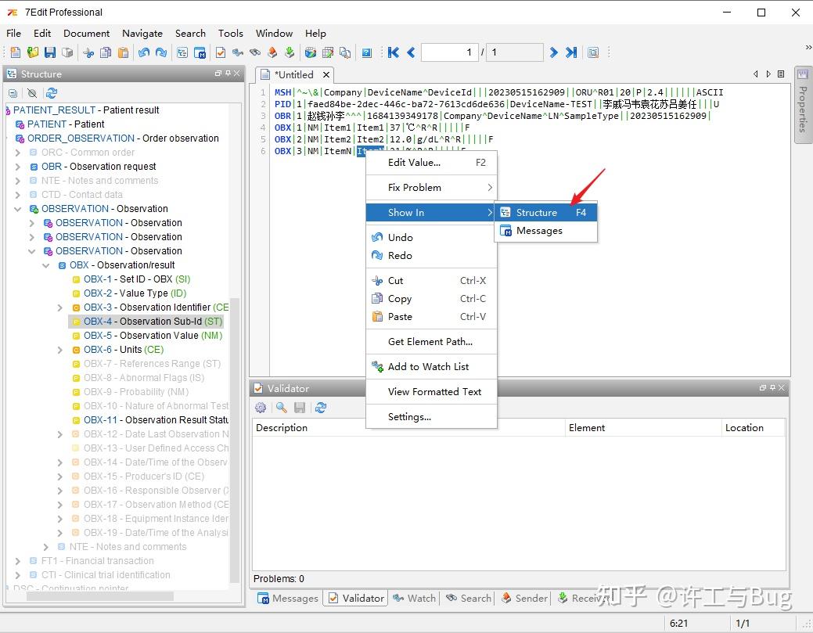Collapse the OBX - Observation/result node
The image size is (813, 633).
point(46,265)
